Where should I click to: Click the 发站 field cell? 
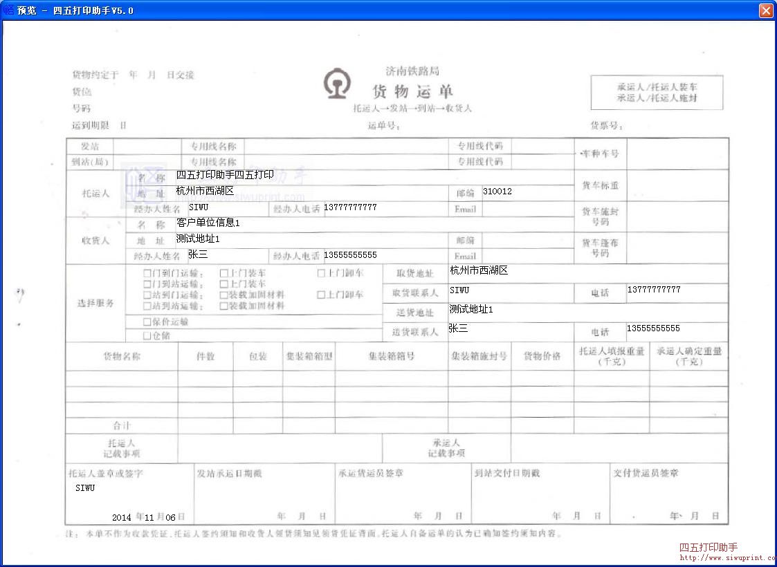pyautogui.click(x=91, y=146)
